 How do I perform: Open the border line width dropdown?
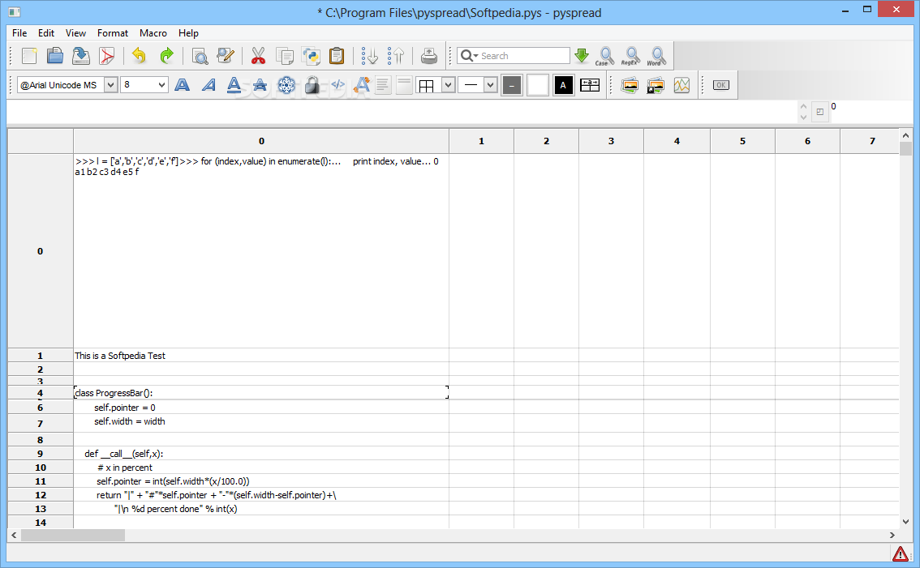491,85
